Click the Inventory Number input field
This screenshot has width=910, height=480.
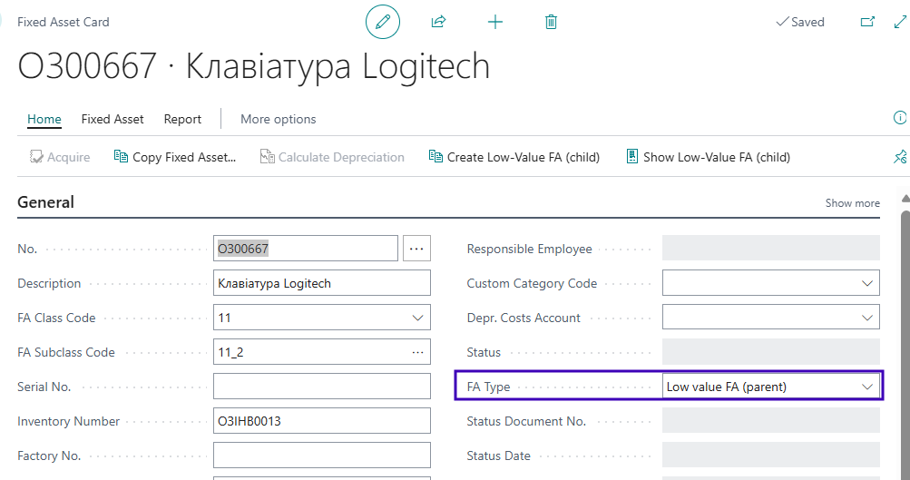tap(321, 421)
